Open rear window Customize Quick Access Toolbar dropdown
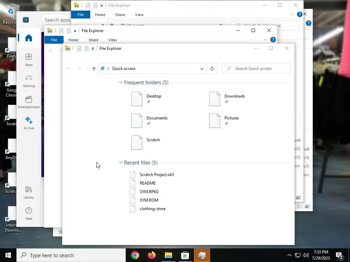This screenshot has width=350, height=262. pyautogui.click(x=102, y=5)
